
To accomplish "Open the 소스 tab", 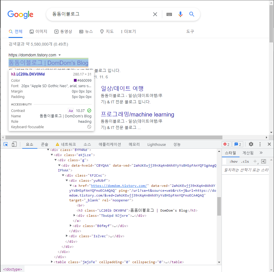I will (x=87, y=144).
